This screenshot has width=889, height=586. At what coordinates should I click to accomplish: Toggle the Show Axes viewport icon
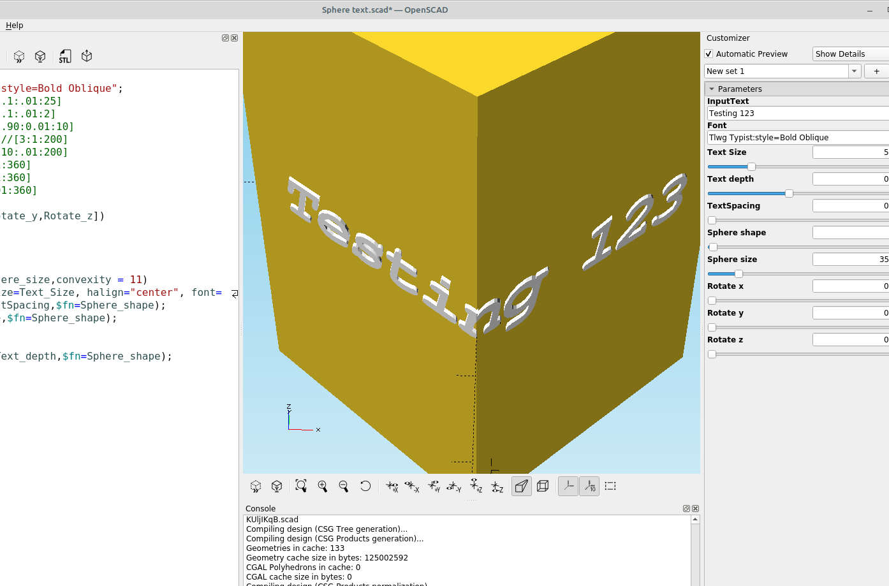pyautogui.click(x=568, y=486)
